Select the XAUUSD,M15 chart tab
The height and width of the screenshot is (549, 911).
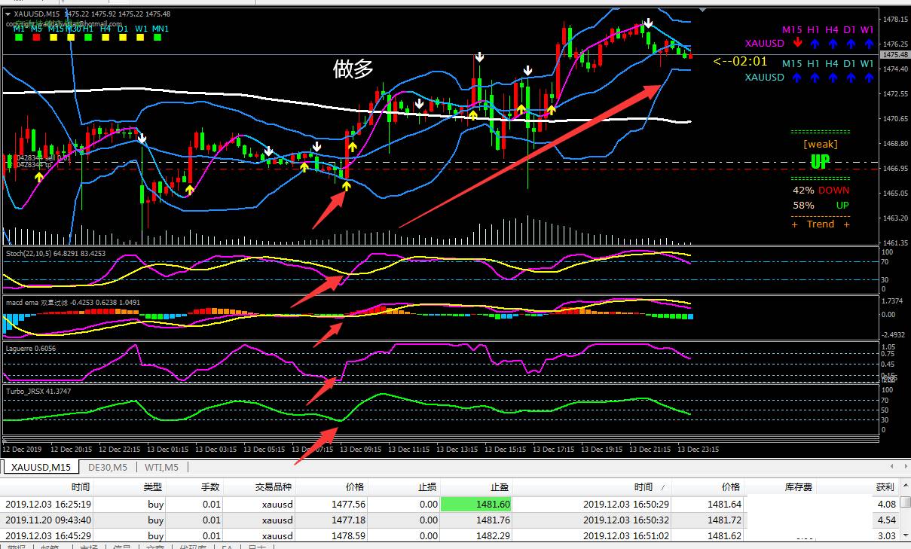[x=41, y=468]
